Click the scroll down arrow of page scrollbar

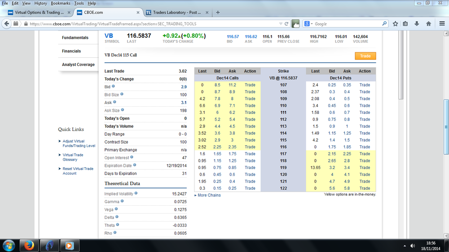(446, 236)
